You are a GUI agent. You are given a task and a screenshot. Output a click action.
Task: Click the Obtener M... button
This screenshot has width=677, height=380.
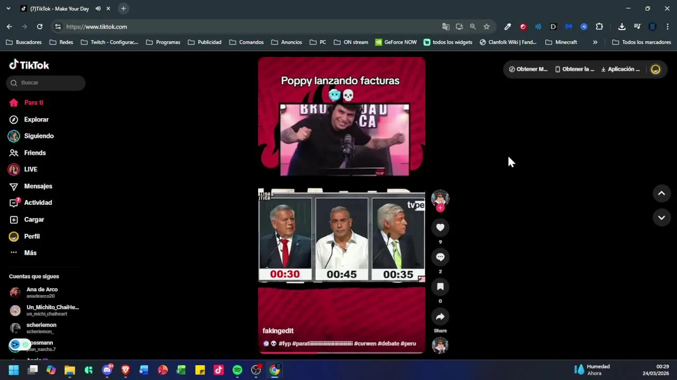(528, 69)
